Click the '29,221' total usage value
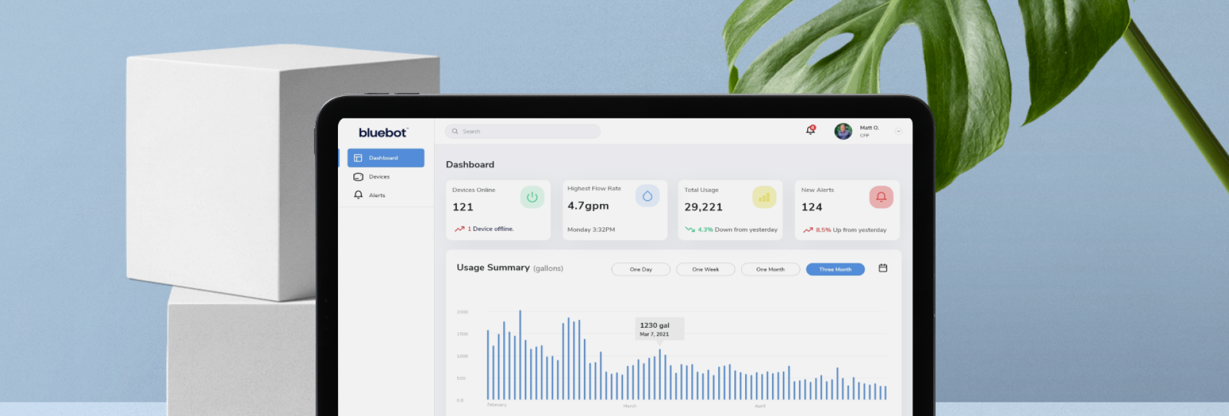Viewport: 1229px width, 416px height. tap(703, 207)
